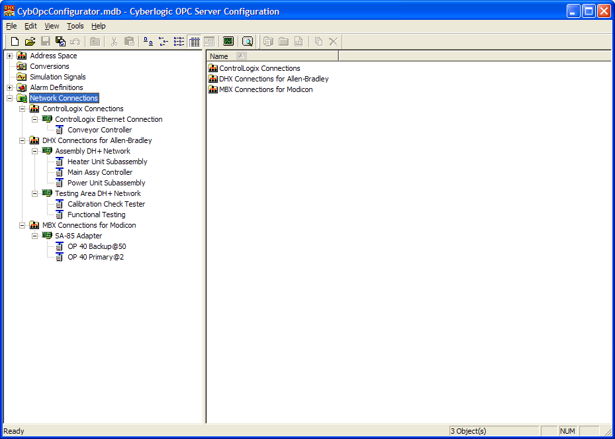Collapse the SA-85 Adapter node
This screenshot has width=615, height=439.
34,236
